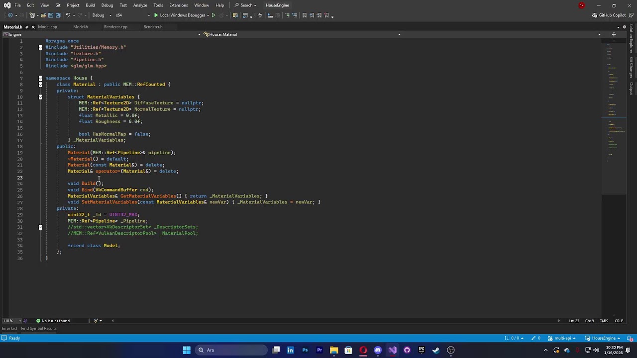Click the Save icon in the toolbar
The image size is (637, 358).
pyautogui.click(x=50, y=15)
